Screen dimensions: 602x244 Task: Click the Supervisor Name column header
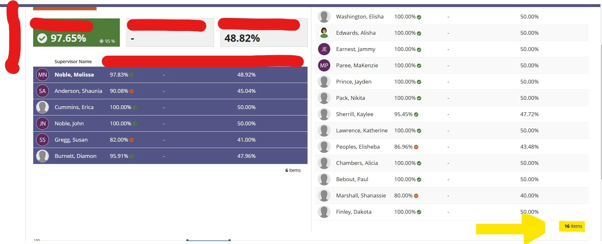click(x=73, y=62)
